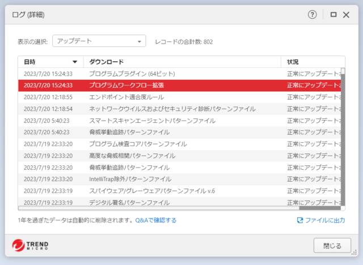Image resolution: width=363 pixels, height=265 pixels.
Task: Click the 状況 column header
Action: click(313, 62)
